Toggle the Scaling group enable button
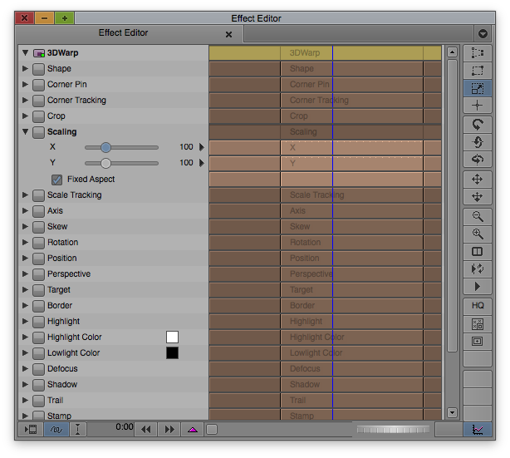510x458 pixels. point(38,132)
